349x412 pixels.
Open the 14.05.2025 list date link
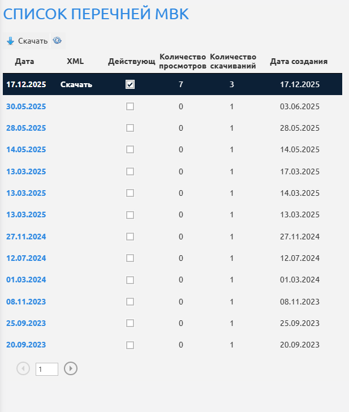pos(26,149)
